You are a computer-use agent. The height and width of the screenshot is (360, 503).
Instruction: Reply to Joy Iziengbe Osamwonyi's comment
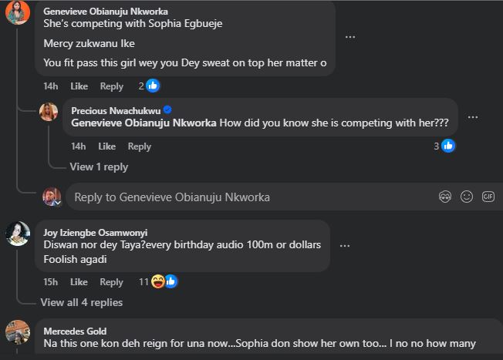[111, 282]
